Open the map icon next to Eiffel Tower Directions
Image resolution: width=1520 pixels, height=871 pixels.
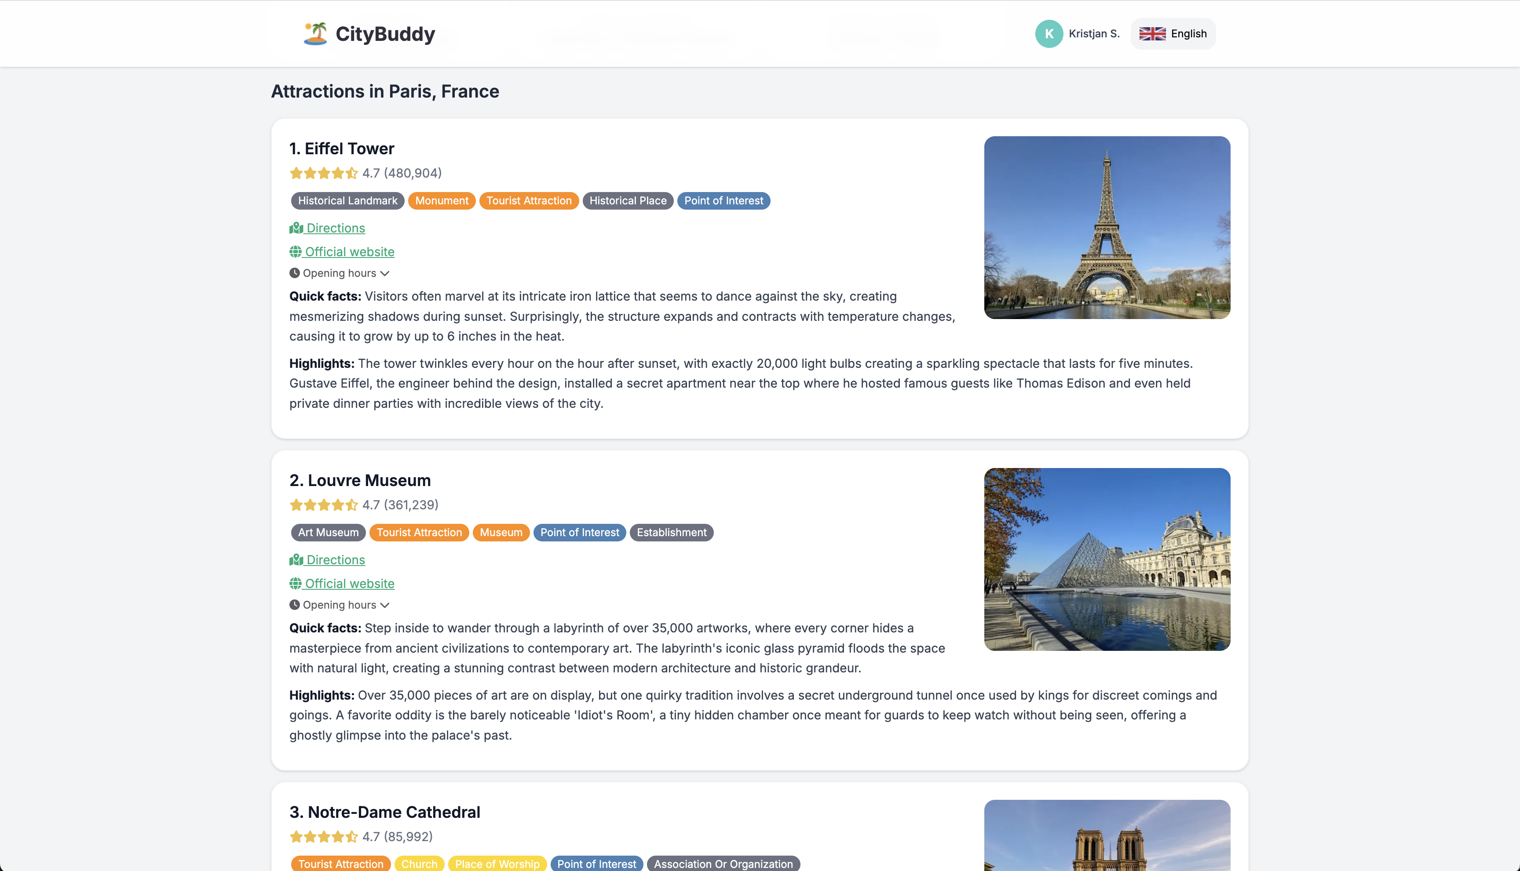point(296,228)
